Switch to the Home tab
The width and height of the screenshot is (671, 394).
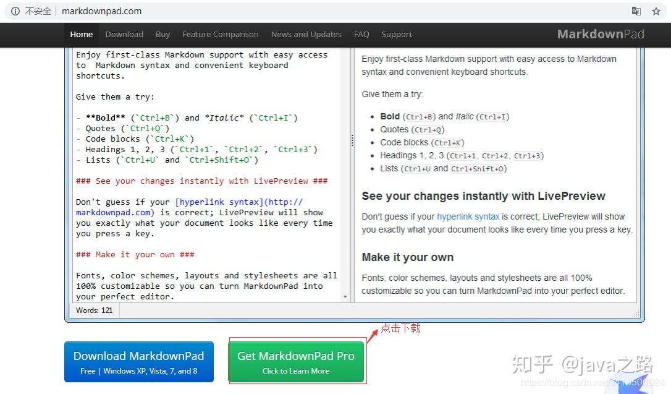click(81, 34)
